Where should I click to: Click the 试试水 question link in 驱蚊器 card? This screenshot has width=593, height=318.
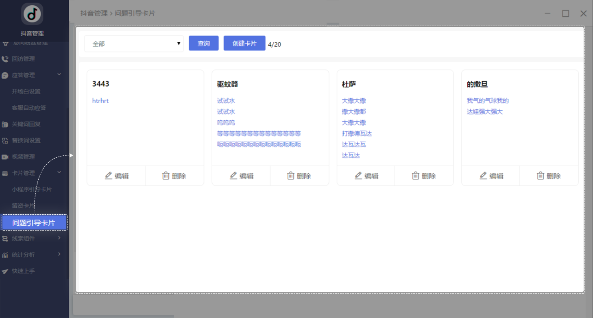(x=226, y=101)
